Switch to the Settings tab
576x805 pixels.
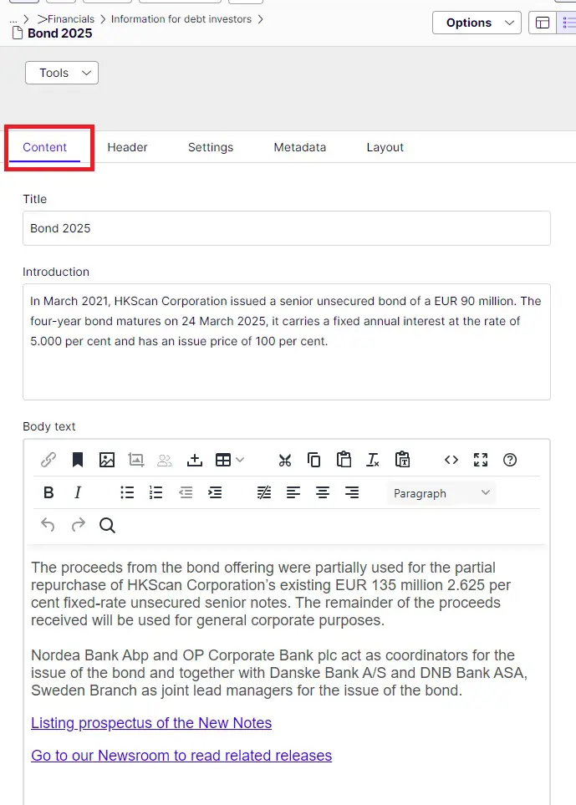coord(211,147)
